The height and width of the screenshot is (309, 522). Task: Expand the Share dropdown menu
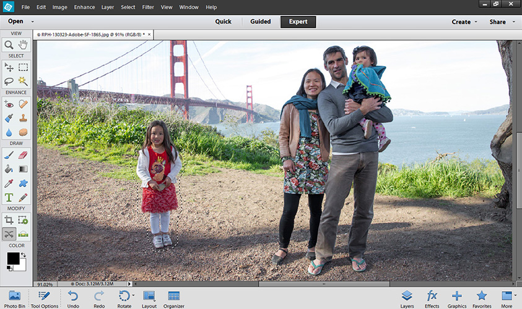pos(500,22)
